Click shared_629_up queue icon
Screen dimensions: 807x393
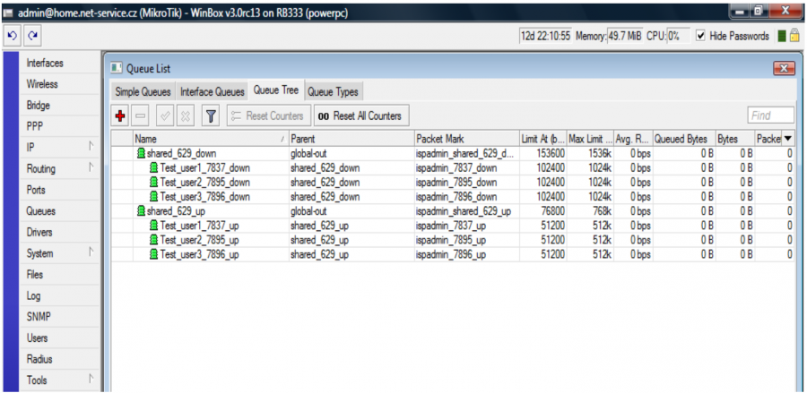141,211
